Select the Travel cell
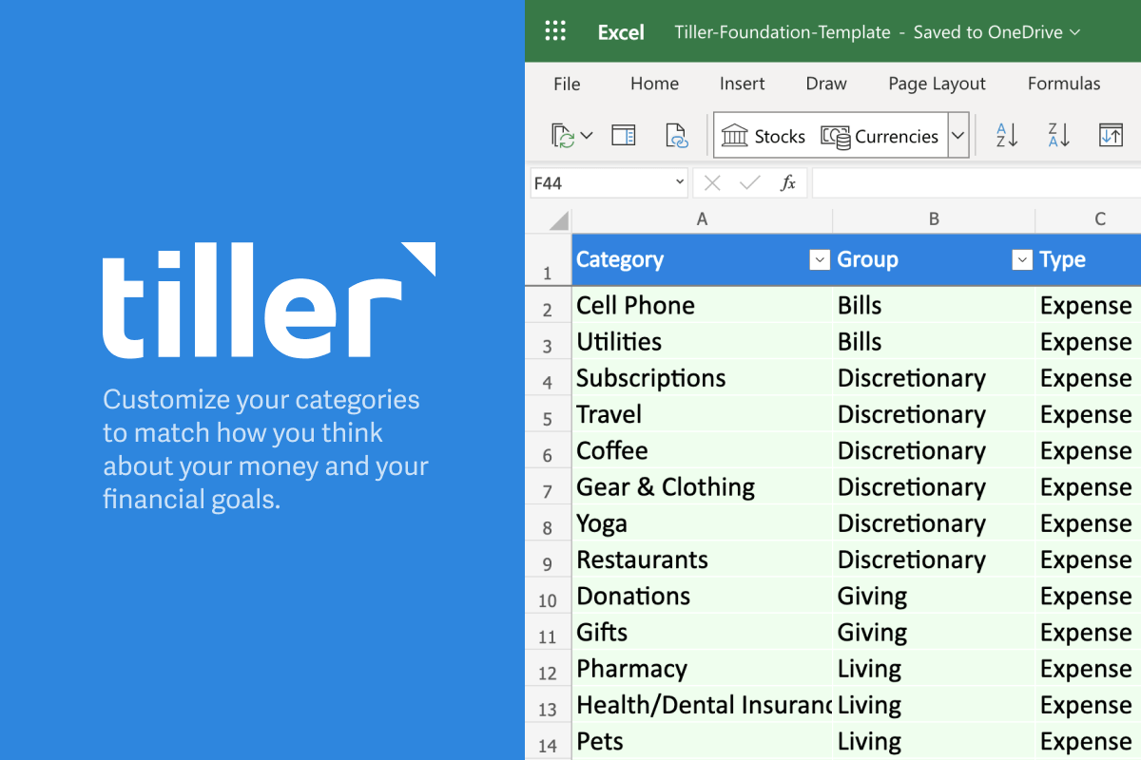This screenshot has height=760, width=1141. coord(702,414)
